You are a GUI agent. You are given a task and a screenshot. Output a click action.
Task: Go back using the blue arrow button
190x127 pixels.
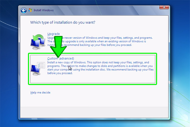[24, 10]
